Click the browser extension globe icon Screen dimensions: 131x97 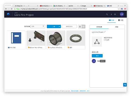point(122,9)
